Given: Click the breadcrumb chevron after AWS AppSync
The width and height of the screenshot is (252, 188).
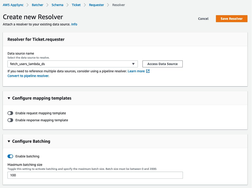Looking at the screenshot, I should (x=27, y=5).
